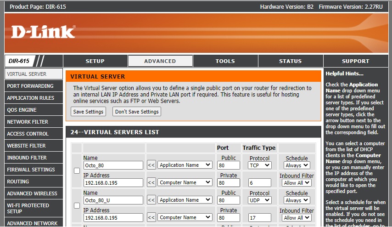The image size is (392, 227).
Task: Click the Public port field for Octo_80
Action: pyautogui.click(x=229, y=165)
